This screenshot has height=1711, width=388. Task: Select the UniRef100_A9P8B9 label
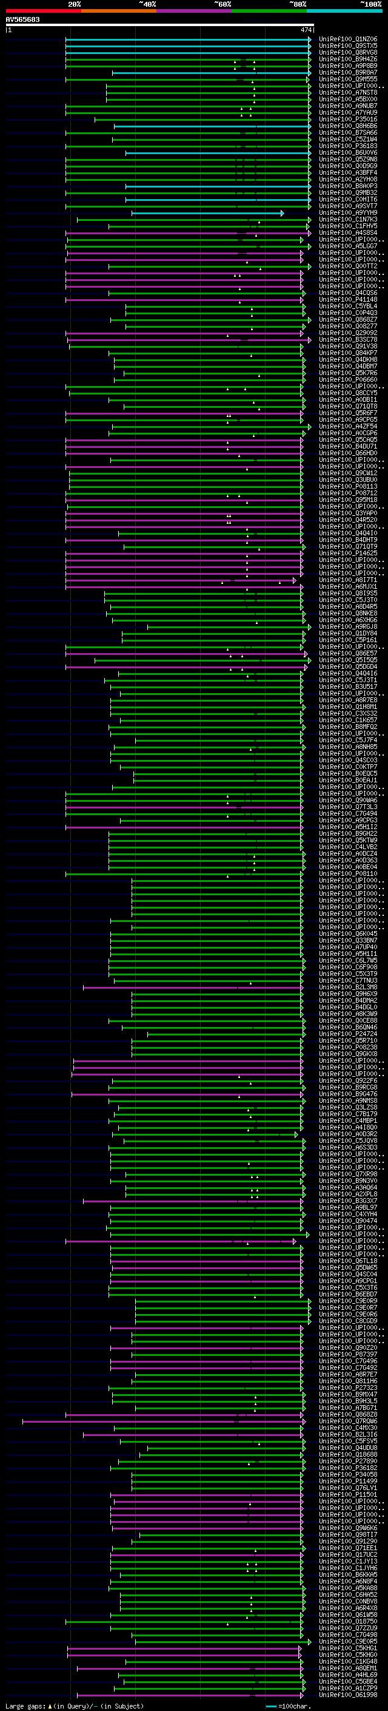347,66
